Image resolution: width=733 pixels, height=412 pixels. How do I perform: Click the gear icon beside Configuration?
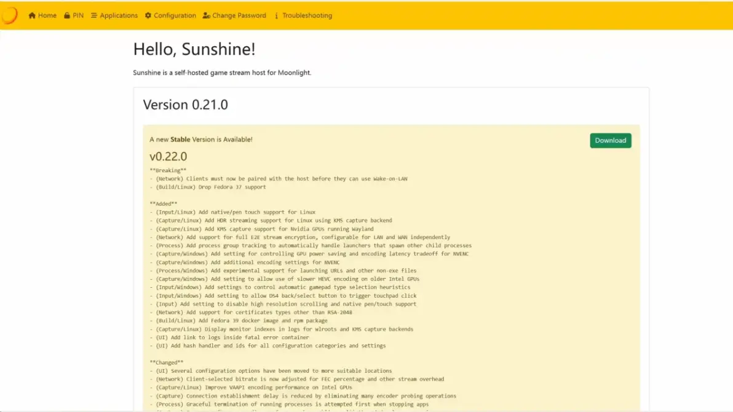pos(148,15)
